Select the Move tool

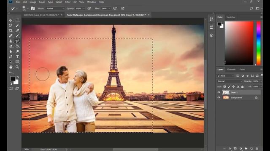(11, 20)
